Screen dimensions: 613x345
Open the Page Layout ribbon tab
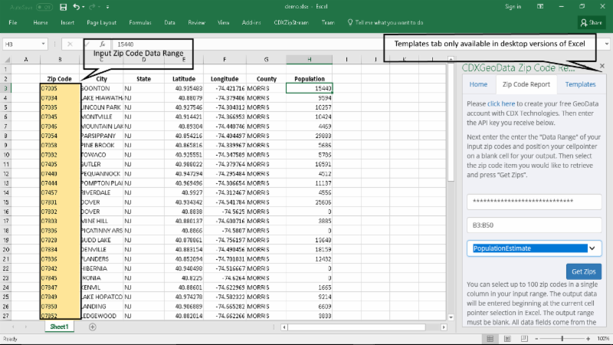pos(102,23)
